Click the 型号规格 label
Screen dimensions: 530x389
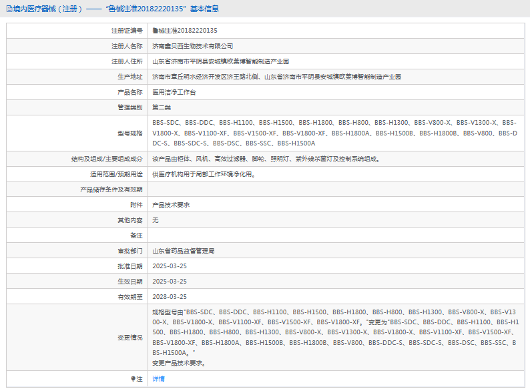[x=130, y=133]
